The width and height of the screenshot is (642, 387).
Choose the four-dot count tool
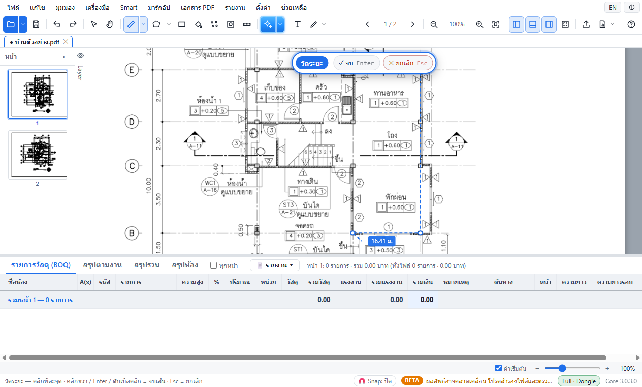pos(214,24)
